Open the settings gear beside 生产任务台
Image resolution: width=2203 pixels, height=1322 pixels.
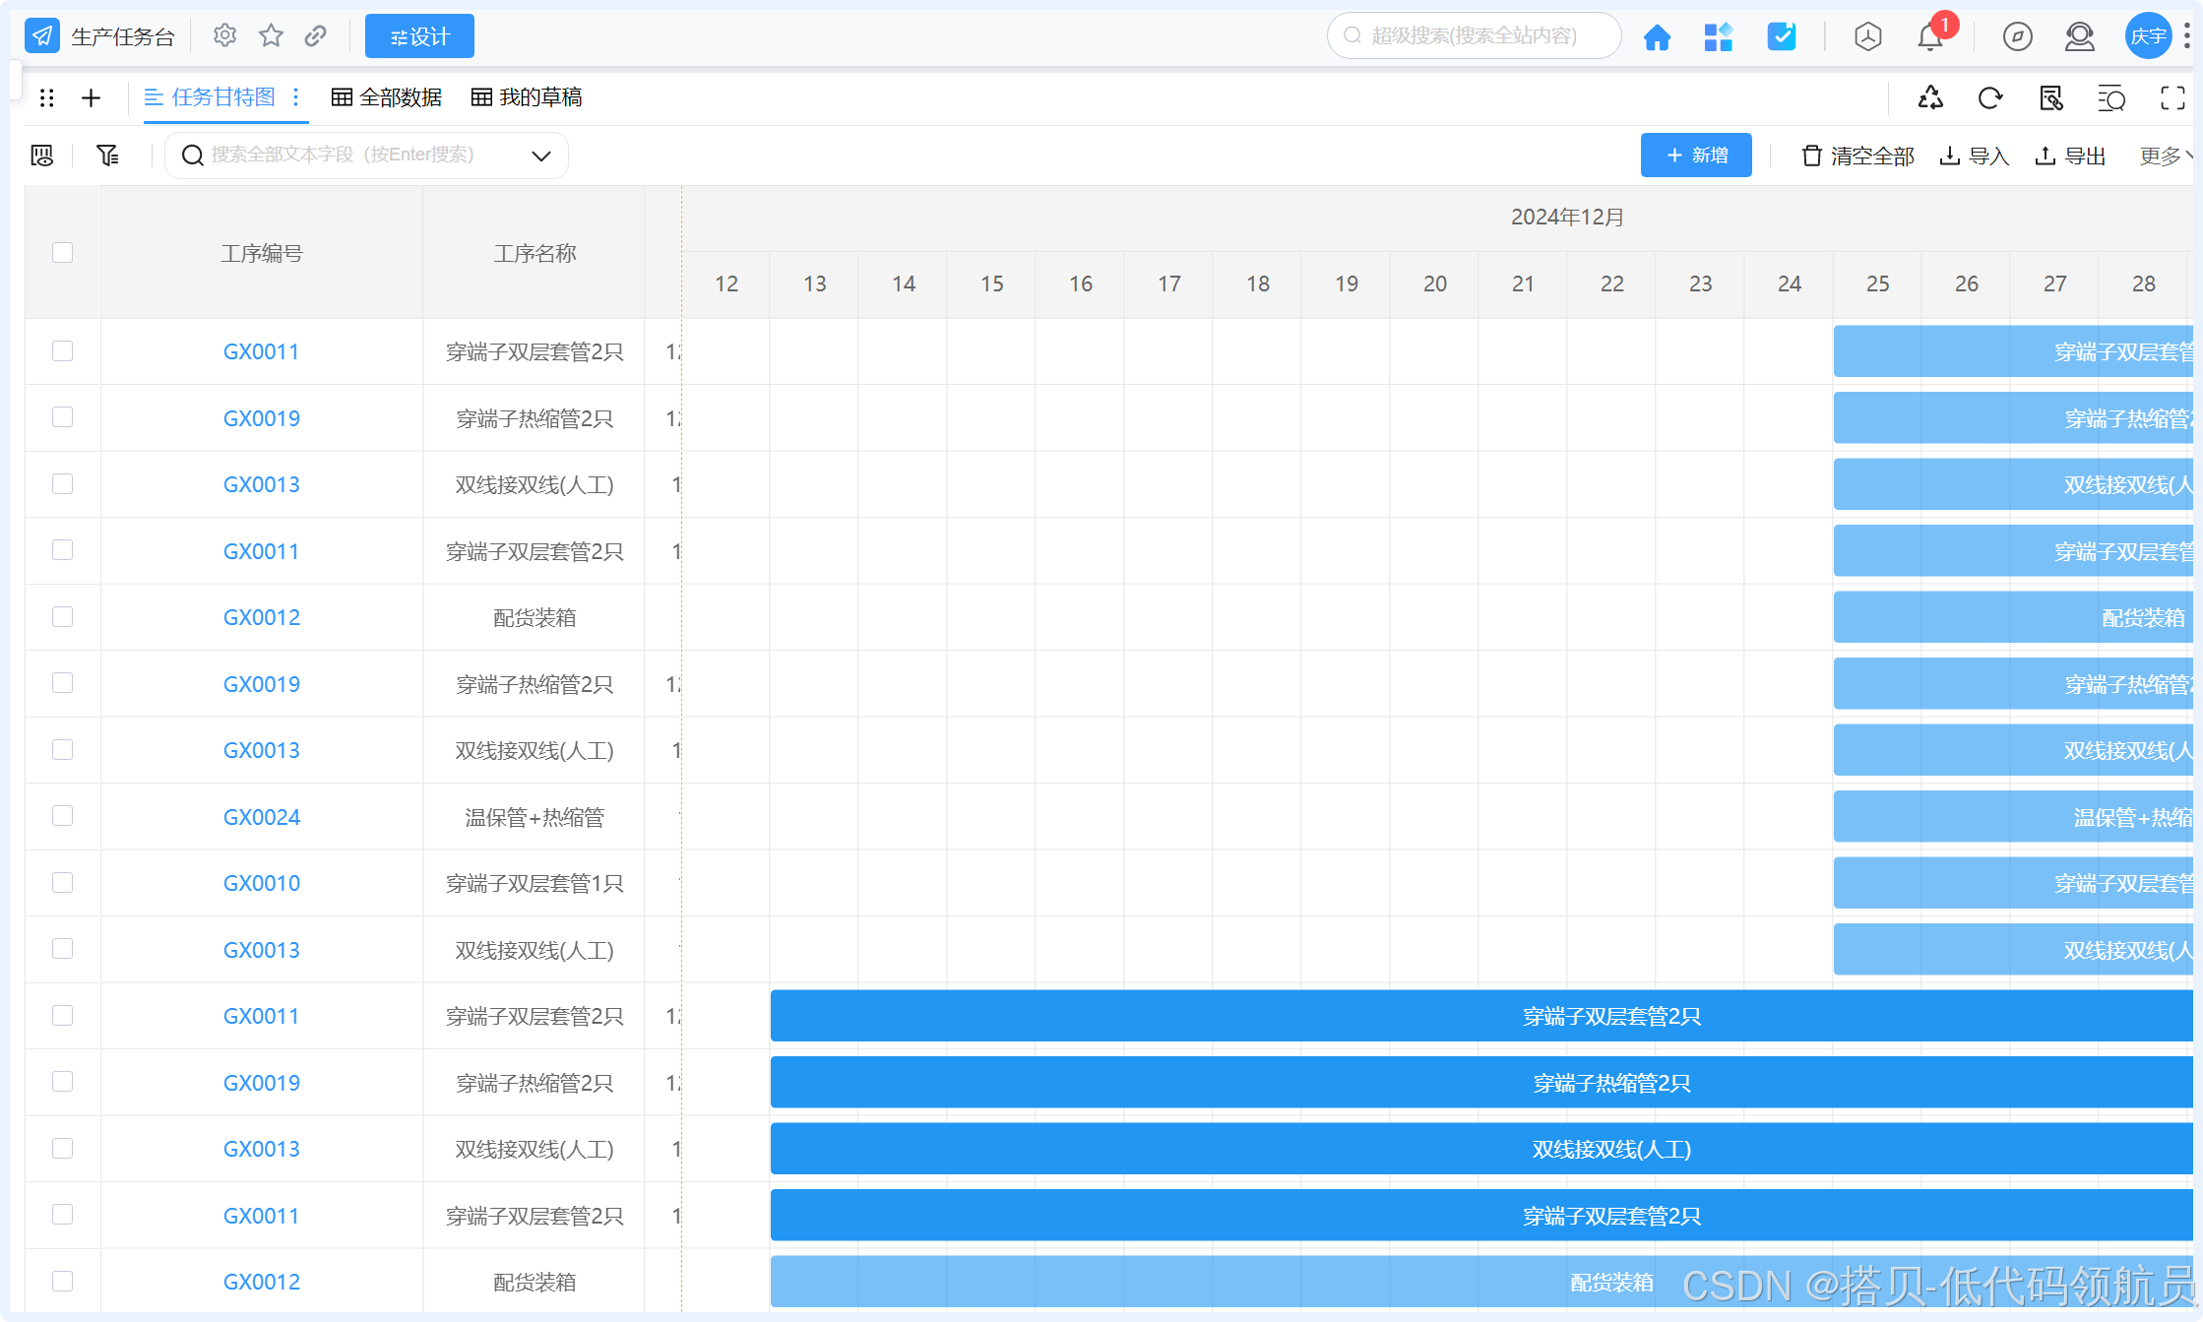click(224, 36)
